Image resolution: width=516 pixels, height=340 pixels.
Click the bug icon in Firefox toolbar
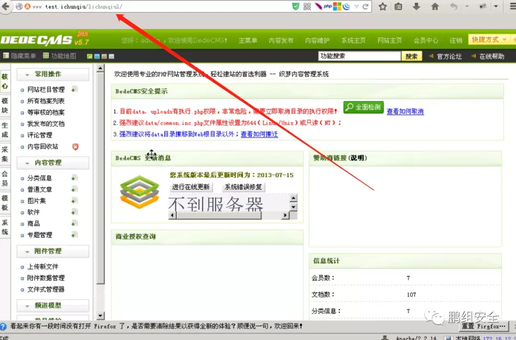[x=484, y=6]
